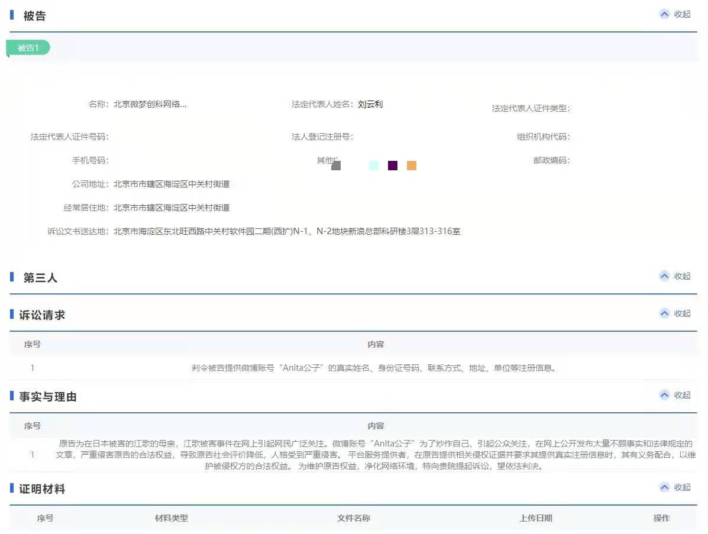Click the claim row mentioning “Anita公子” 注册信息

[x=374, y=368]
